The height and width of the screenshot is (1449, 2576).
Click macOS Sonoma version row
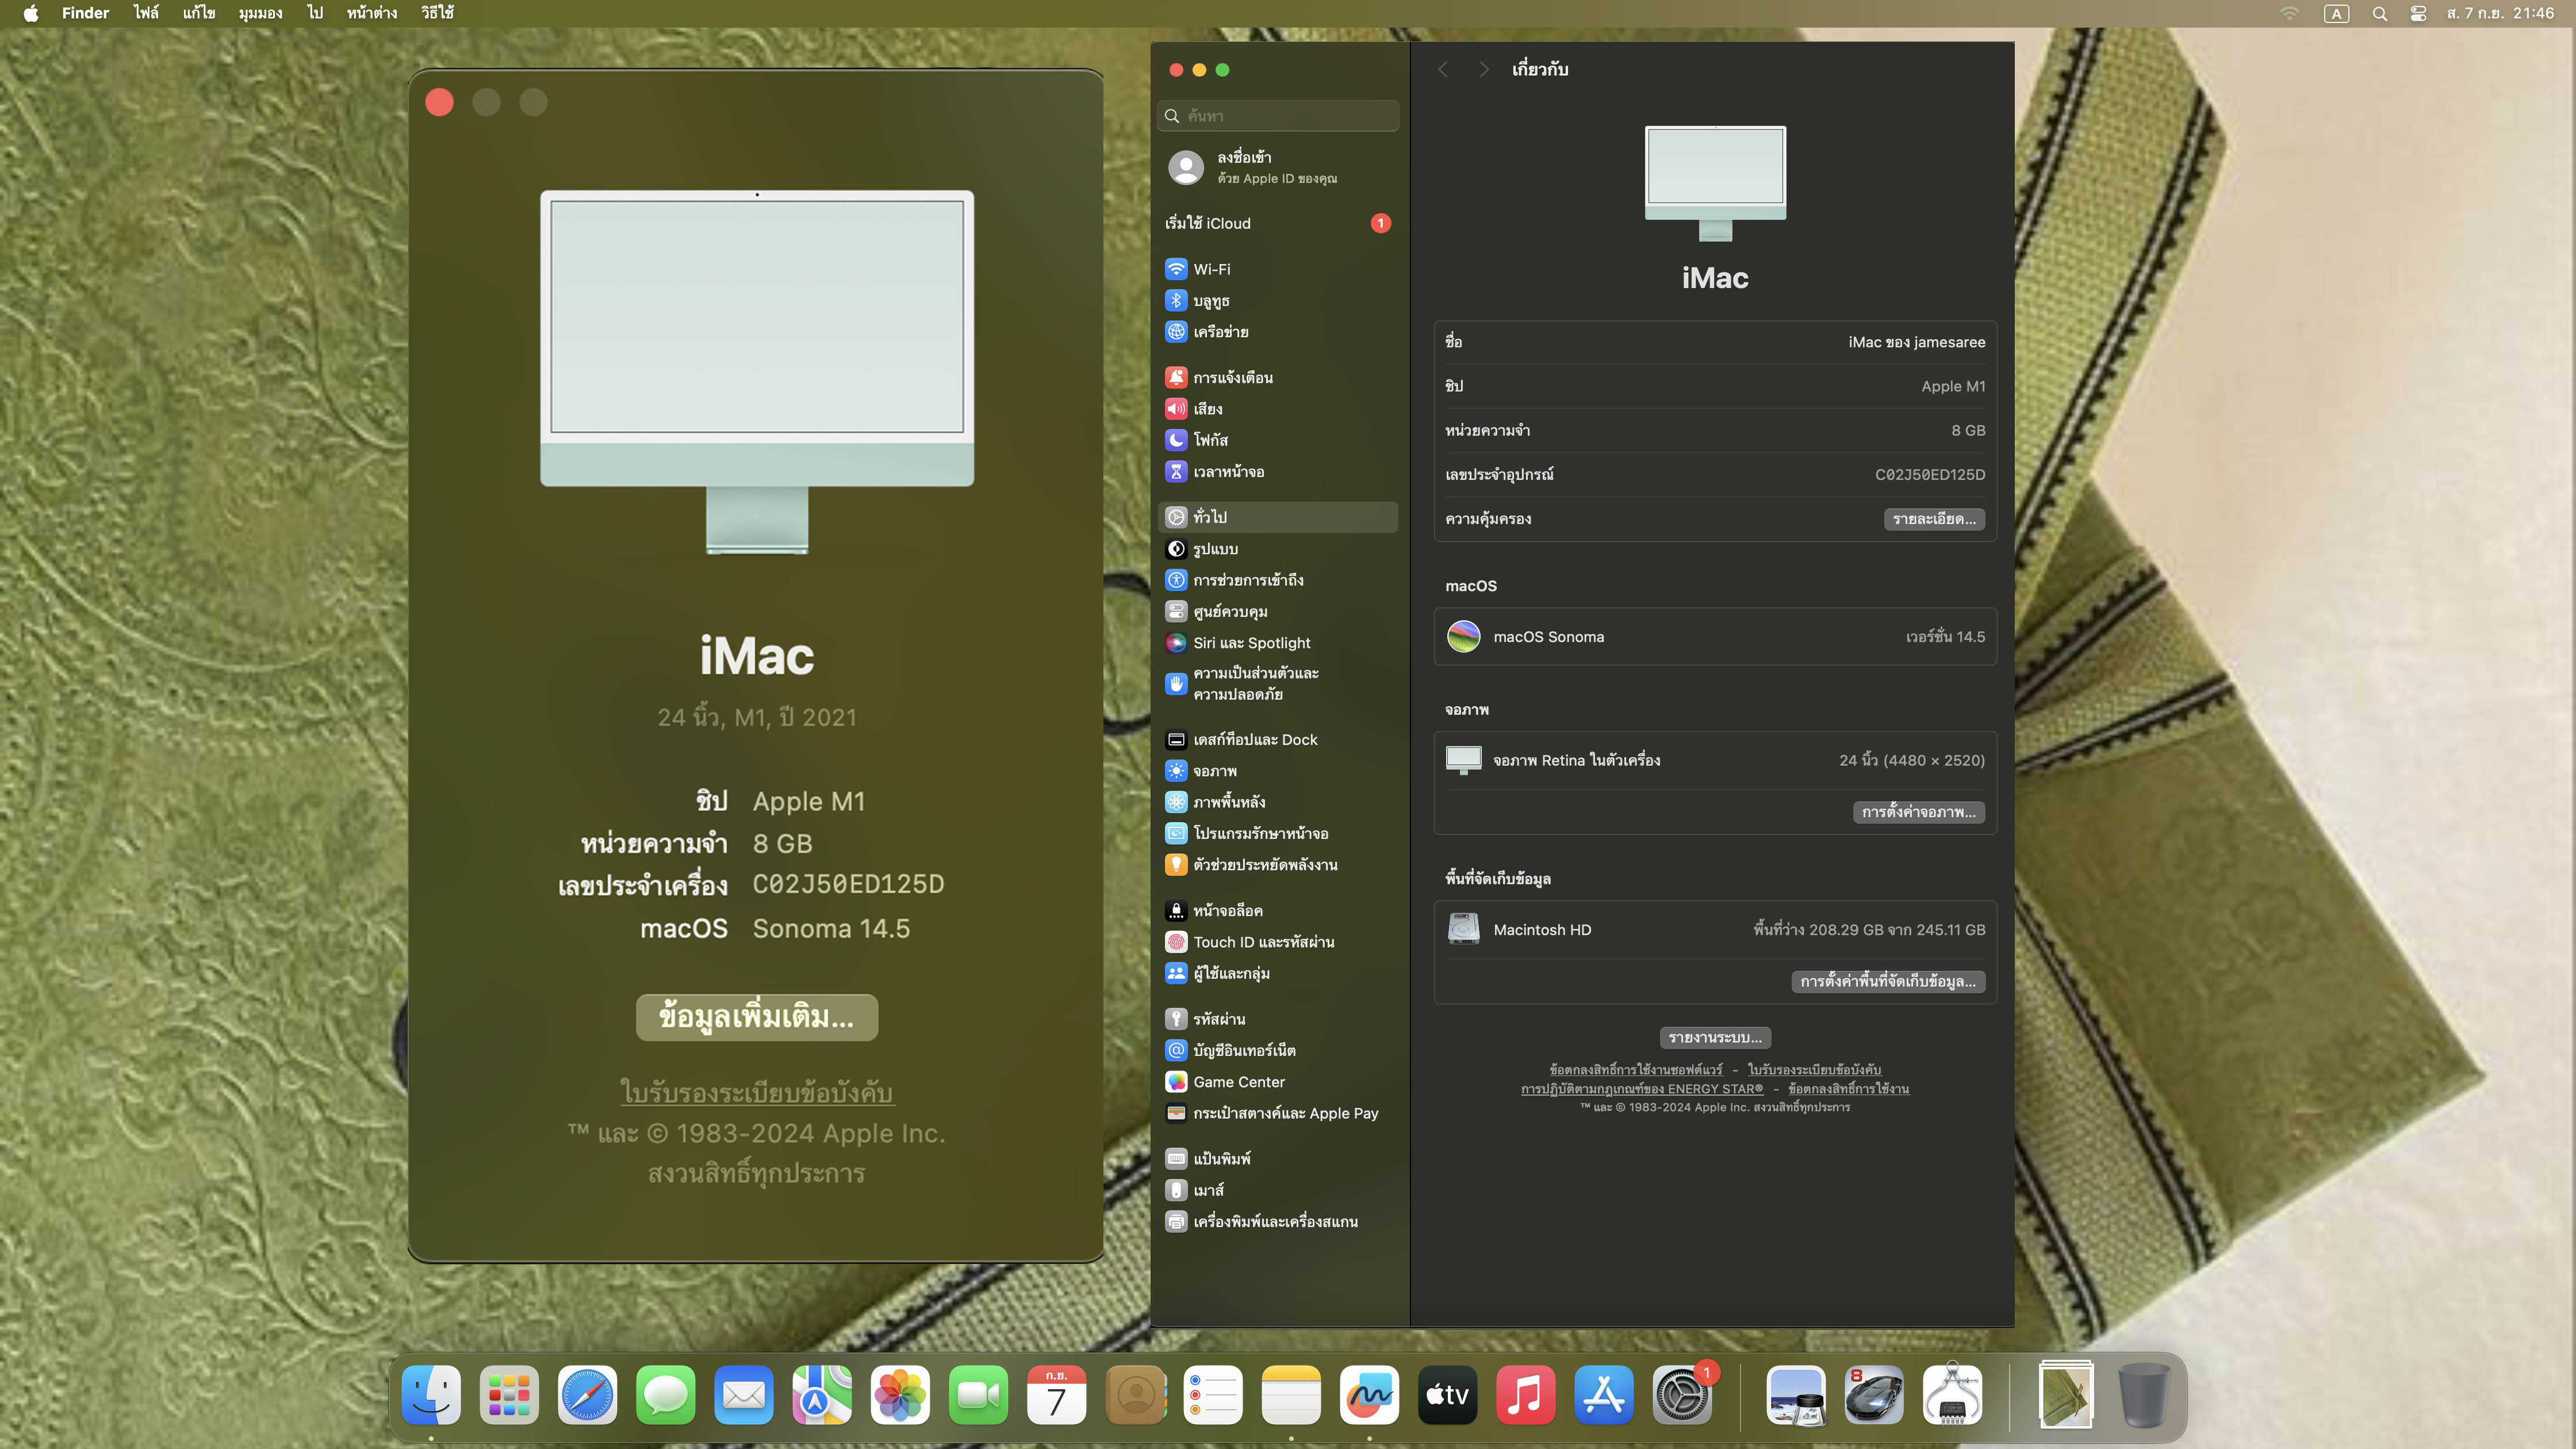tap(1715, 637)
